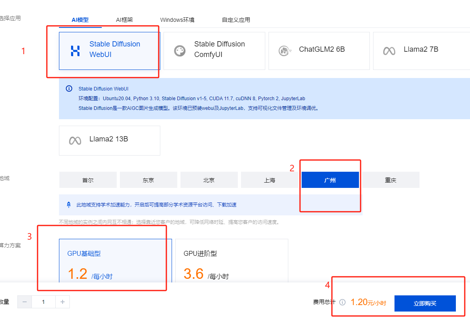Viewport: 470px width, 318px height.
Task: Choose the Llama2 7B model card
Action: [x=422, y=51]
